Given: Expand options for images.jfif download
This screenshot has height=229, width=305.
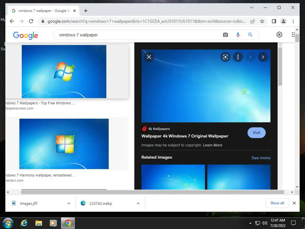Looking at the screenshot, I should (69, 203).
